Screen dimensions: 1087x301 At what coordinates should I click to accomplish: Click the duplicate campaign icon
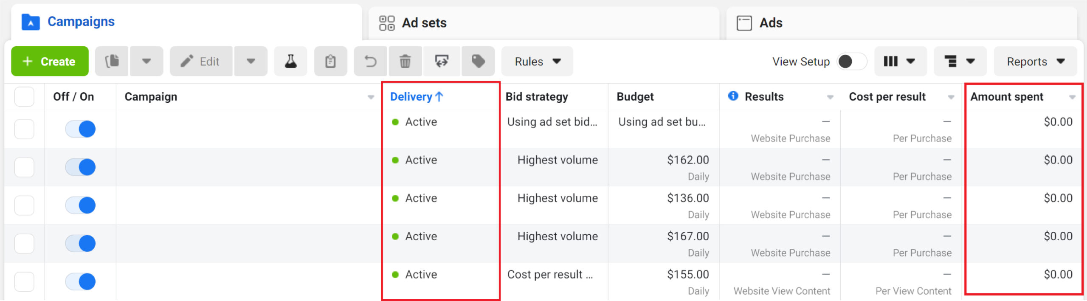point(112,62)
